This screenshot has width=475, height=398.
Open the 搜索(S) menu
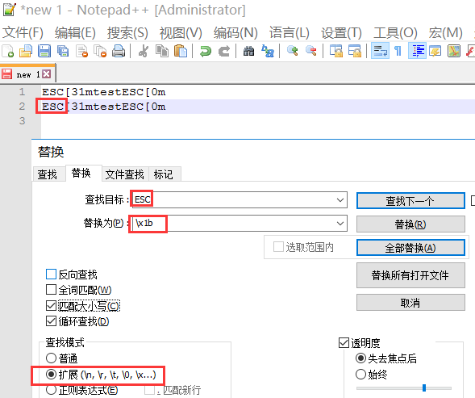tap(127, 33)
